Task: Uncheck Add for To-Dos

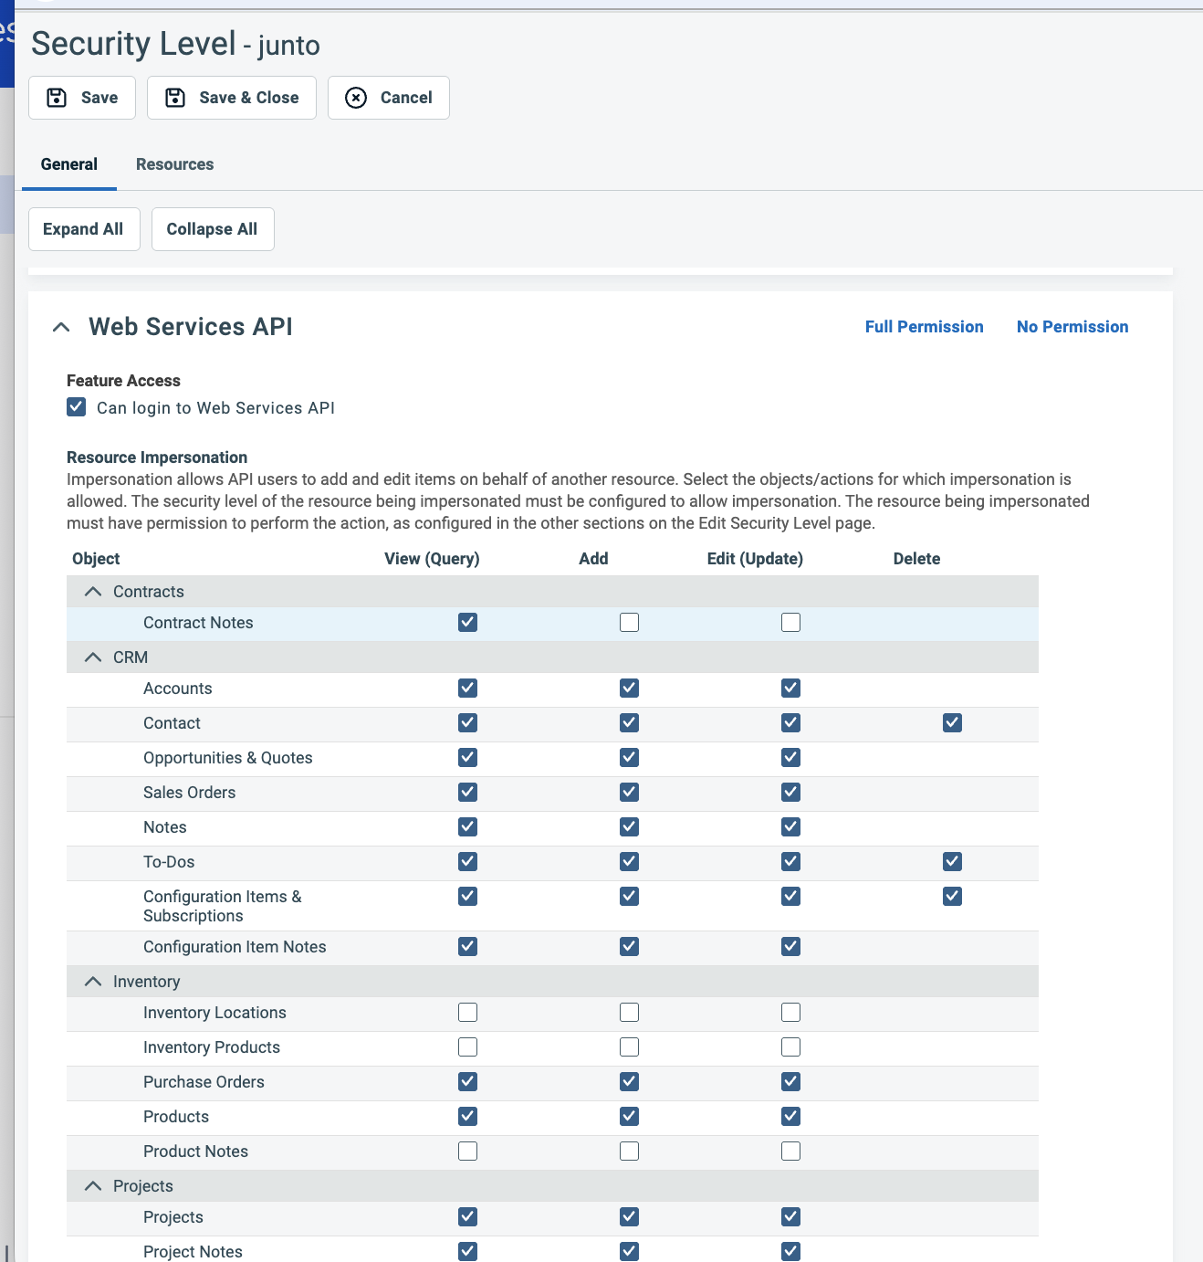Action: tap(630, 862)
